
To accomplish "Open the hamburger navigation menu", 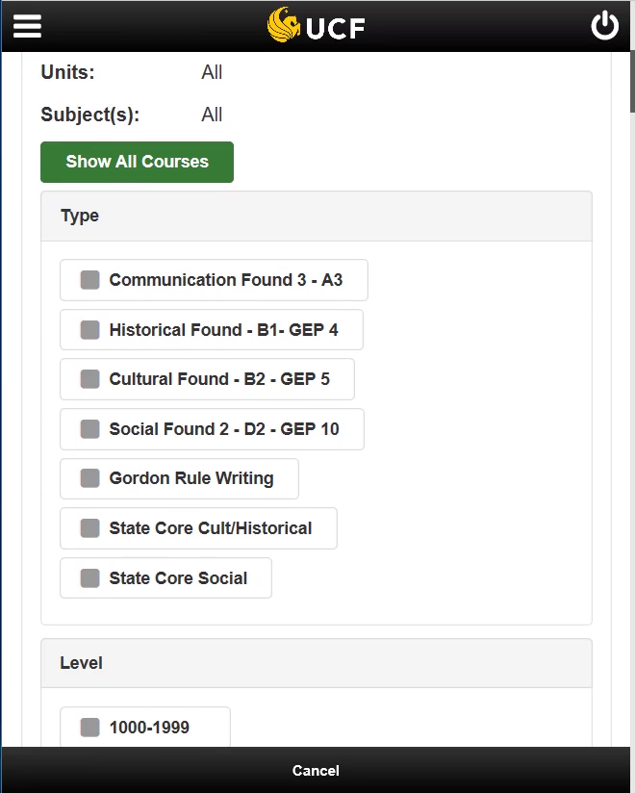I will 27,26.
